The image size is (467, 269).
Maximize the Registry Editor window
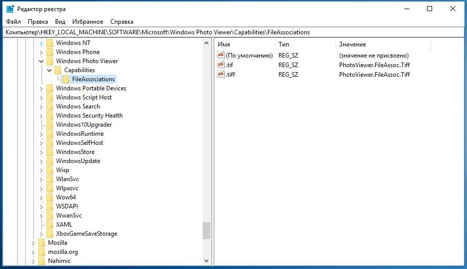tap(430, 9)
